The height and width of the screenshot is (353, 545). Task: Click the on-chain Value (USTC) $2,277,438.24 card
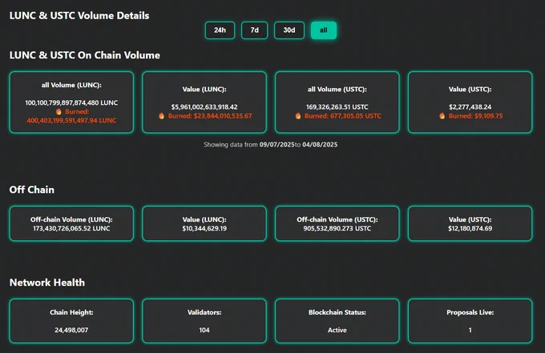[x=470, y=102]
